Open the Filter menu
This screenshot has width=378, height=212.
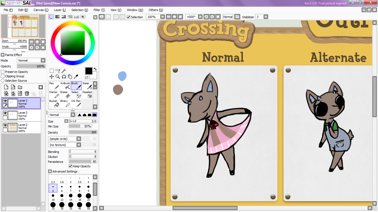[x=99, y=10]
